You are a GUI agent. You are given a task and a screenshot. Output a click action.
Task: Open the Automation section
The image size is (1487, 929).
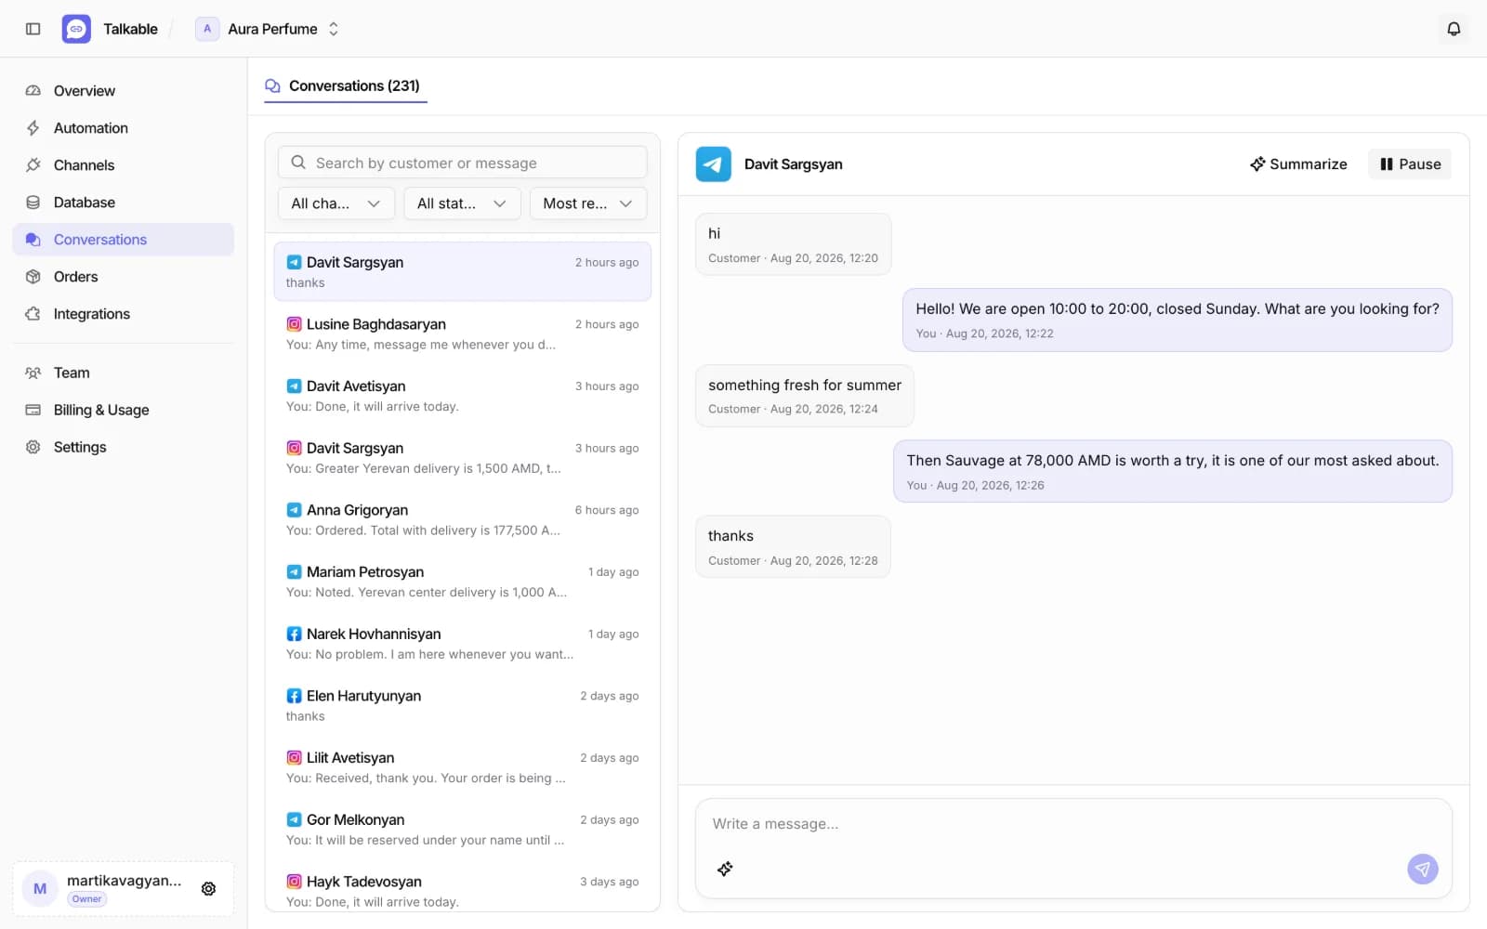(x=123, y=128)
